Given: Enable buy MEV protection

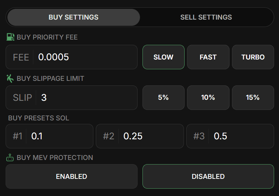Looking at the screenshot, I should pos(72,176).
